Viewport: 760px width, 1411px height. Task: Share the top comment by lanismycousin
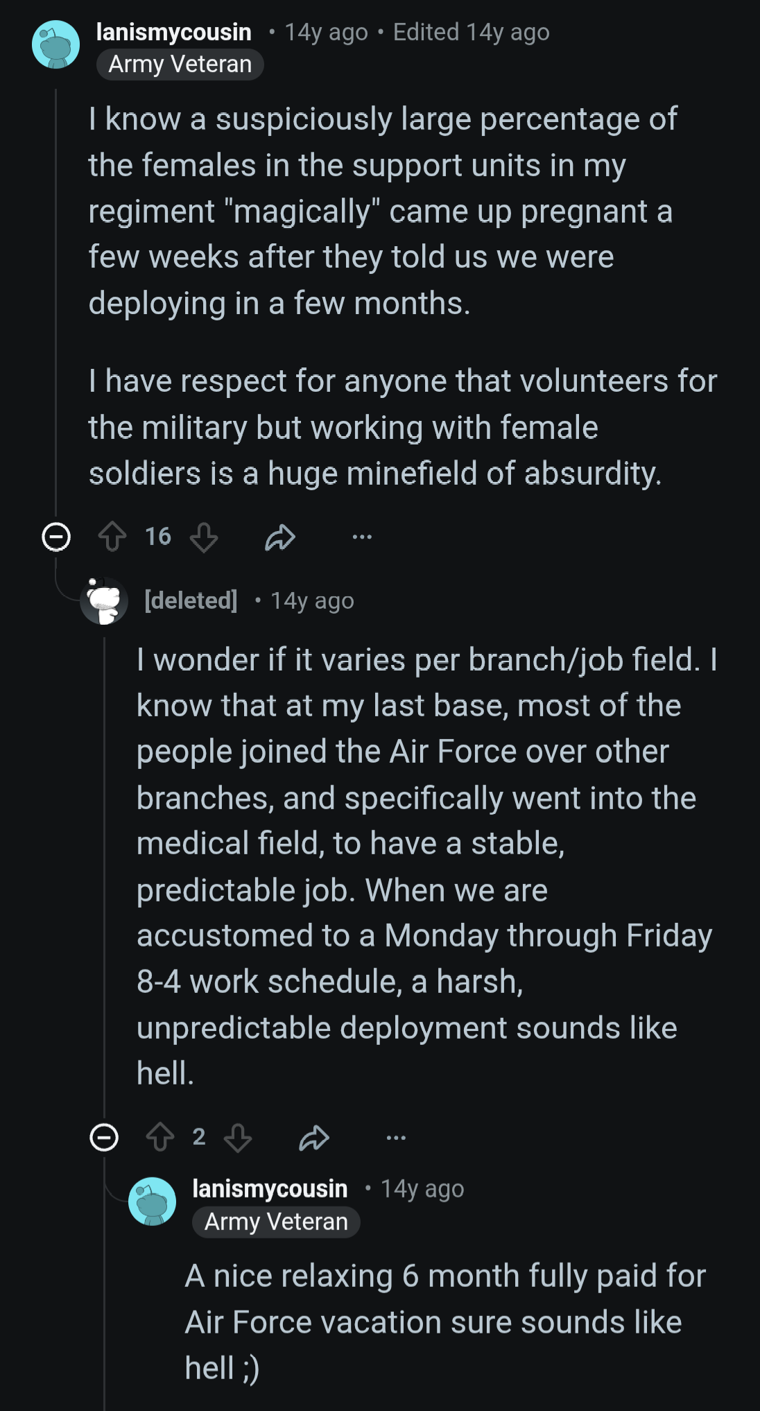pyautogui.click(x=280, y=537)
